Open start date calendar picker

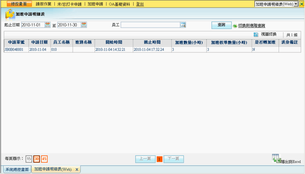(x=48, y=25)
